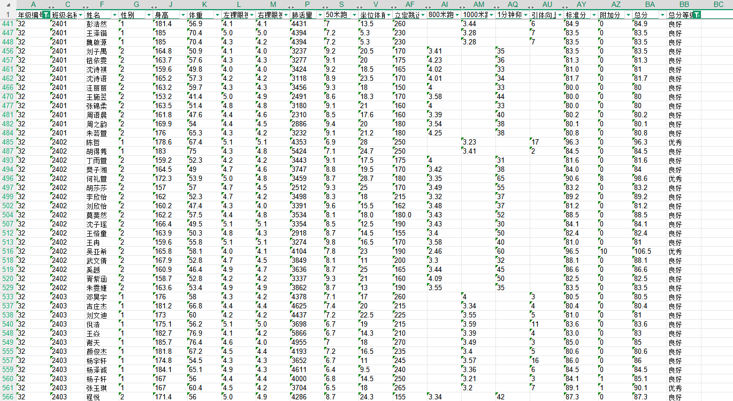Screen dimensions: 733x401
Task: Click the 班级名称 header cell
Action: (63, 15)
